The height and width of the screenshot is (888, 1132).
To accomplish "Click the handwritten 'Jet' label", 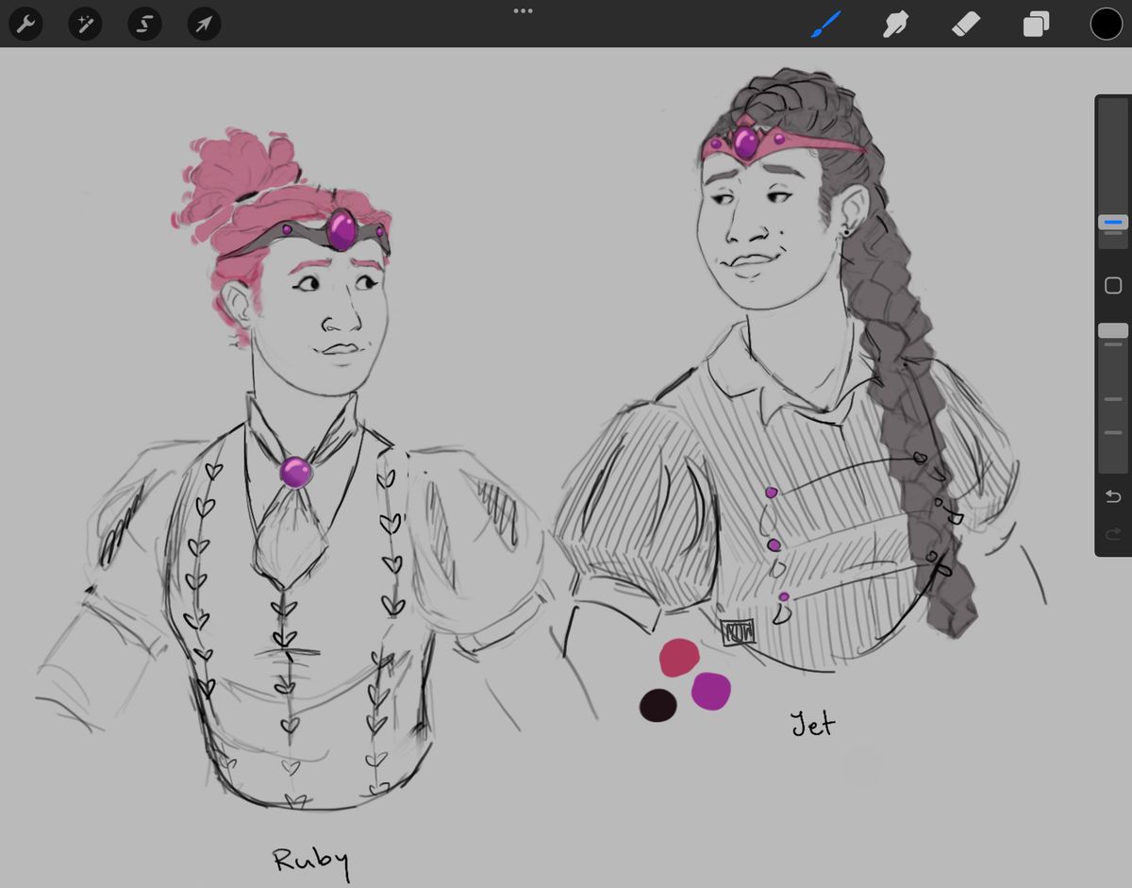I will click(812, 724).
